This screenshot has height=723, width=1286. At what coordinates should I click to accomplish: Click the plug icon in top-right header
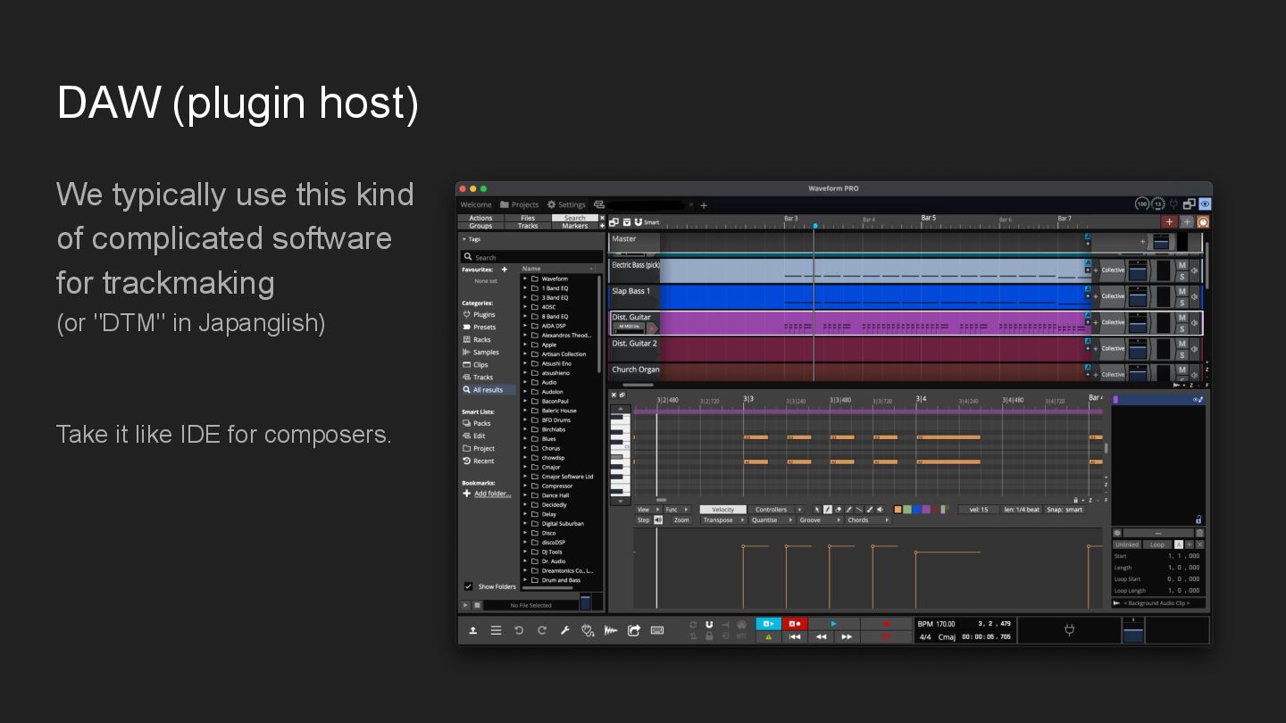[1173, 204]
